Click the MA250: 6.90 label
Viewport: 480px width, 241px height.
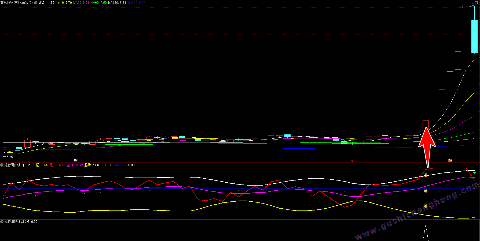[x=137, y=3]
